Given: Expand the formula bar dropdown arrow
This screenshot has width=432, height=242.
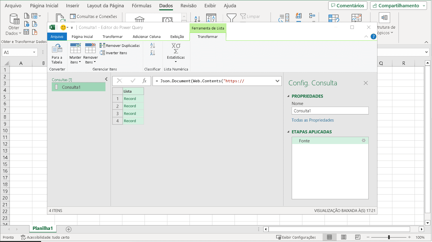Looking at the screenshot, I should (277, 81).
